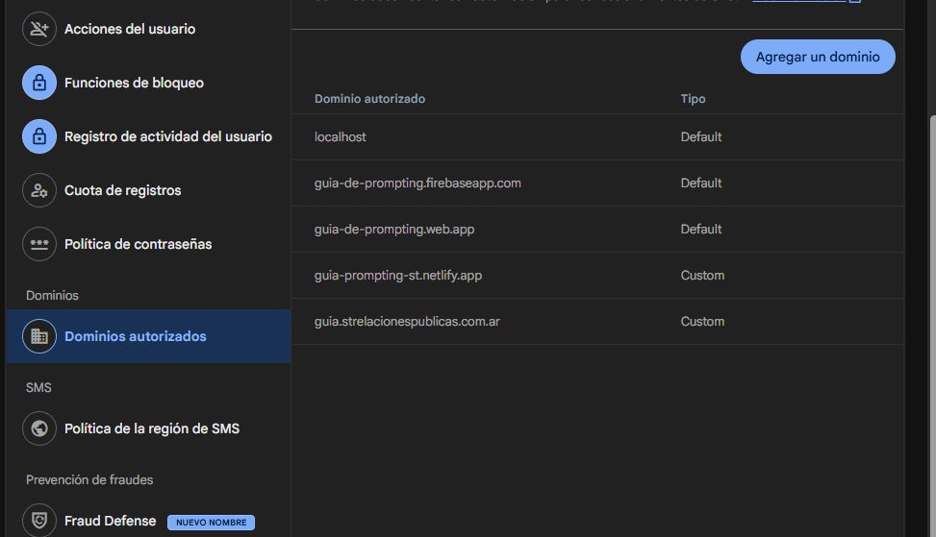Click the NUEVO NOMBRE badge

tap(212, 522)
